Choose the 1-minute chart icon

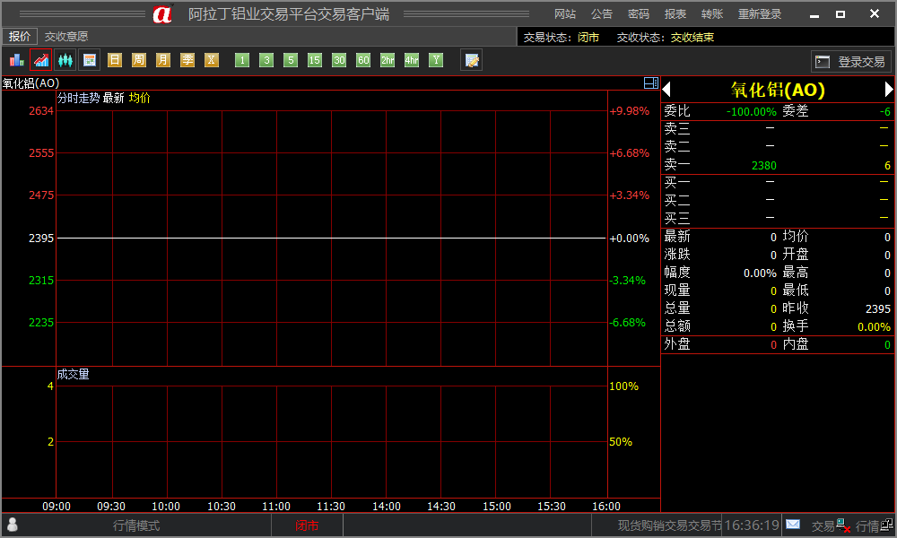tap(242, 60)
